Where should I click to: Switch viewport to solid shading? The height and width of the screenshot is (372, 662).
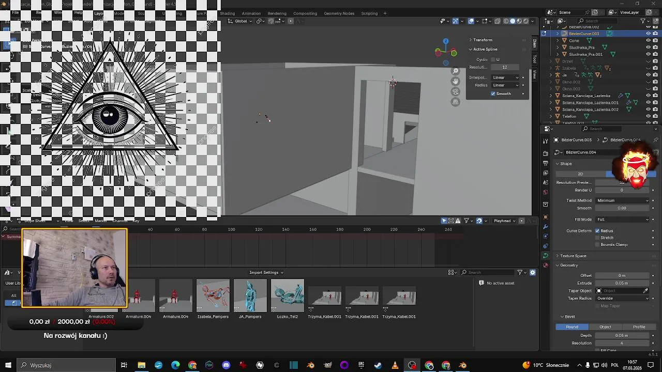[x=513, y=21]
